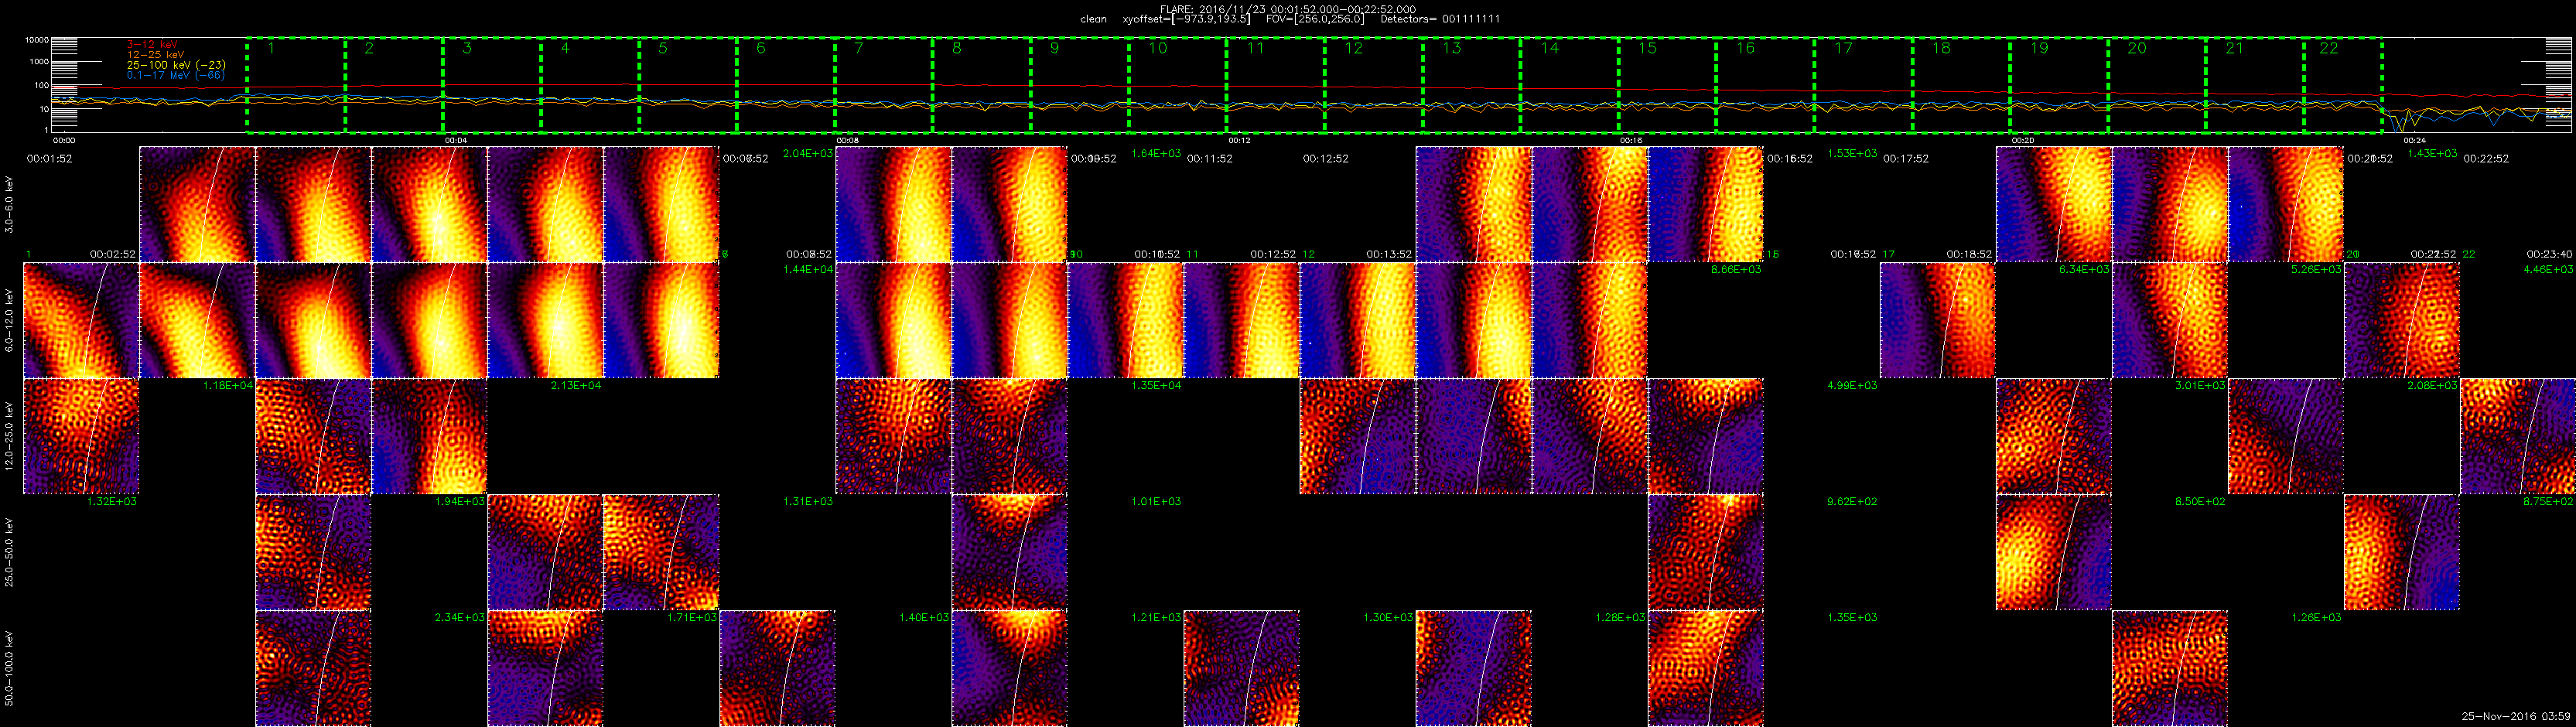Viewport: 2576px width, 727px height.
Task: Select time interval 9 in the light curve
Action: (1080, 85)
